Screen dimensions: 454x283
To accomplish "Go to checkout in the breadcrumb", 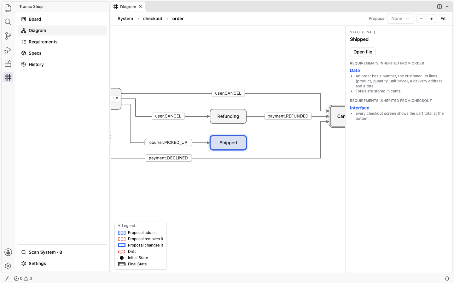I will point(153,19).
